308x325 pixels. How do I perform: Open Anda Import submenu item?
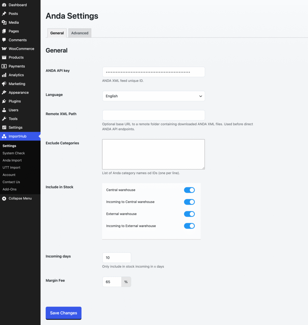pyautogui.click(x=12, y=160)
